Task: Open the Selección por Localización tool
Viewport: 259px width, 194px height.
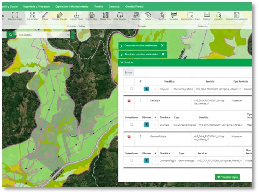Action: [237, 14]
